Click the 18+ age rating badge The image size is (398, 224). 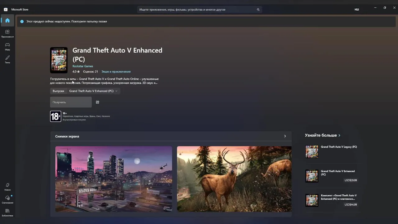56,116
